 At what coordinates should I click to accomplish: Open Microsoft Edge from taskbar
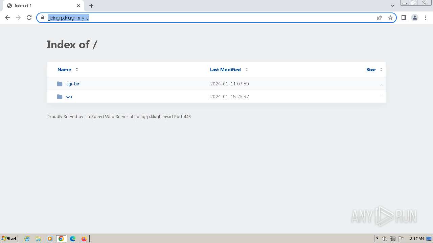(73, 239)
